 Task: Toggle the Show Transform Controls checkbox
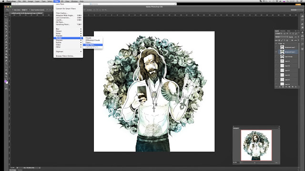coord(30,10)
